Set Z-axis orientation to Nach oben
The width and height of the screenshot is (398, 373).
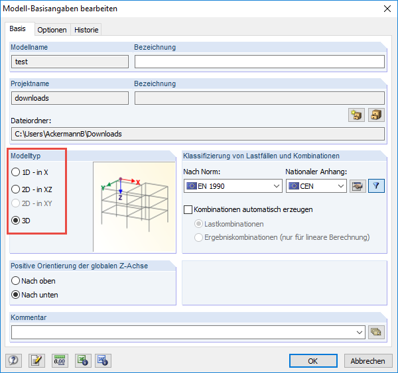click(16, 281)
